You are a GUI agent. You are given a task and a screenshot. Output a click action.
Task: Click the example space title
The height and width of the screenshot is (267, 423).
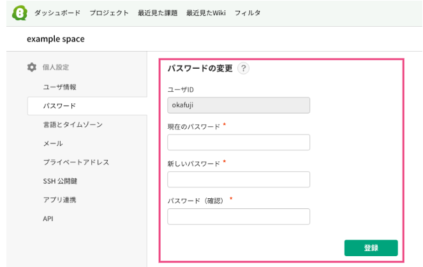pos(56,39)
